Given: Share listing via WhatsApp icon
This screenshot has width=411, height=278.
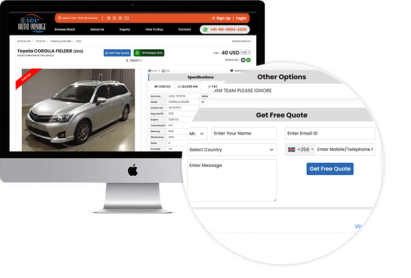Looking at the screenshot, I should [x=248, y=60].
